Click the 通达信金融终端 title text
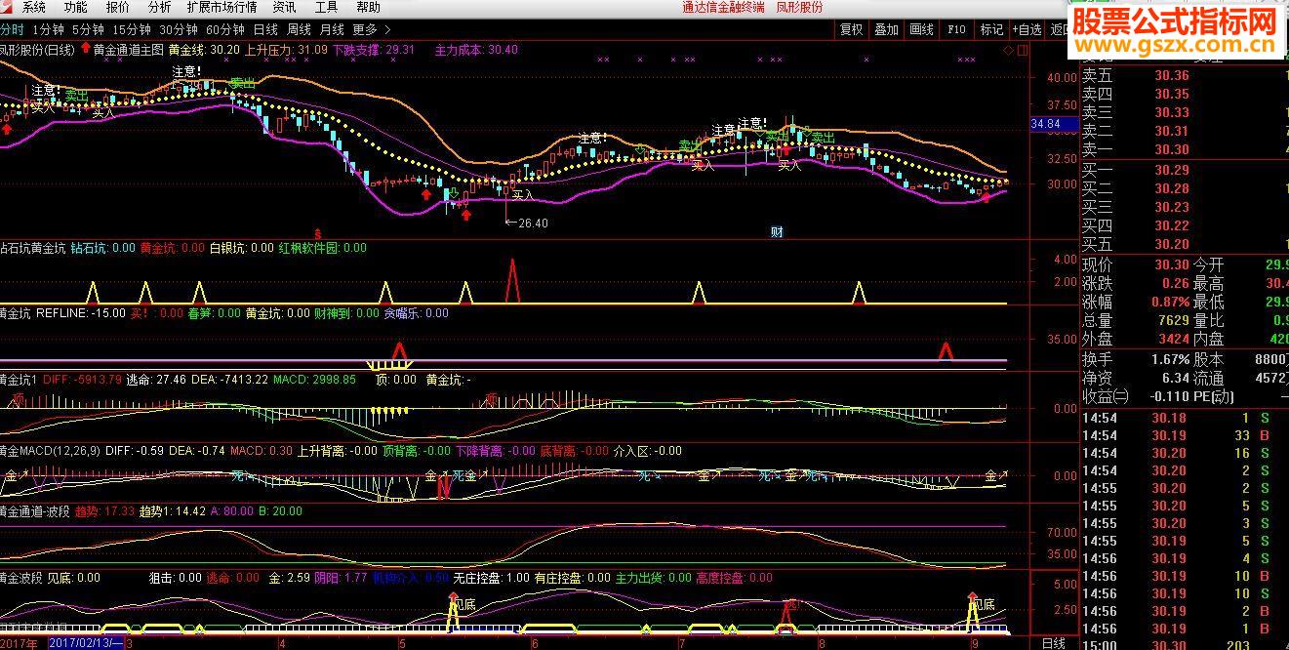1289x650 pixels. 723,7
